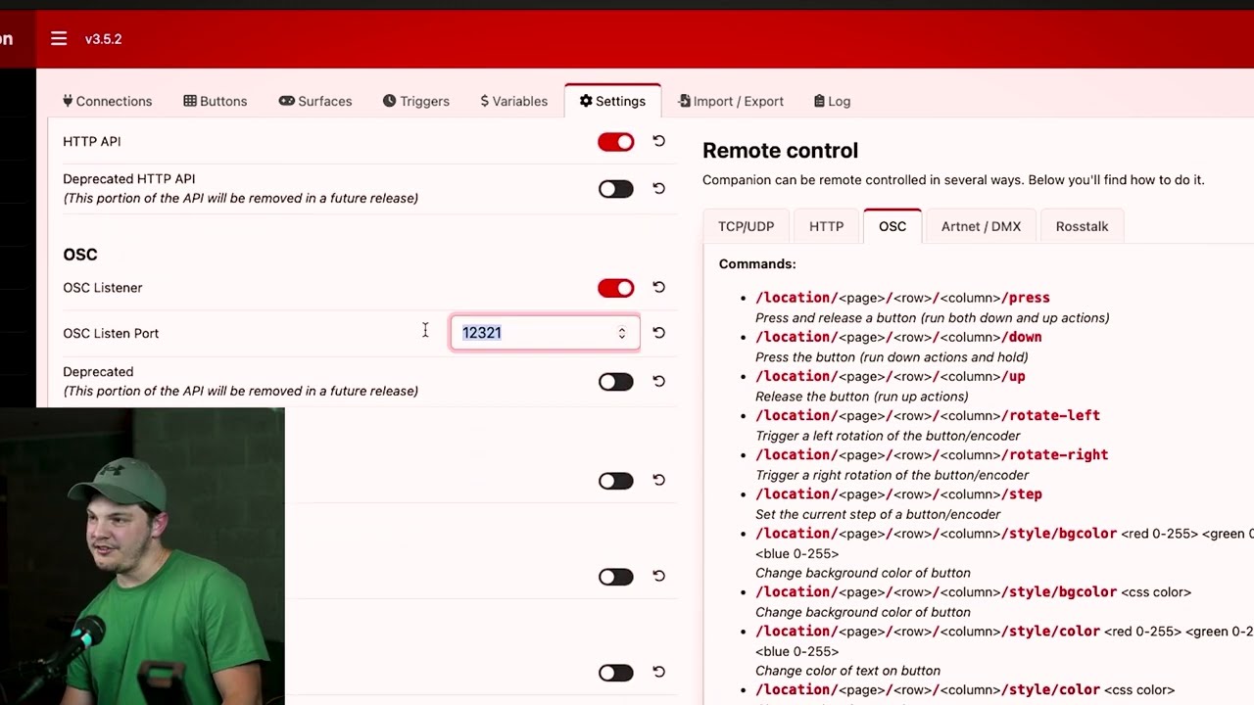The width and height of the screenshot is (1254, 705).
Task: Click the Remote control heading
Action: [780, 151]
